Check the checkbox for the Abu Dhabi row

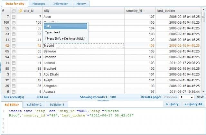point(14,75)
